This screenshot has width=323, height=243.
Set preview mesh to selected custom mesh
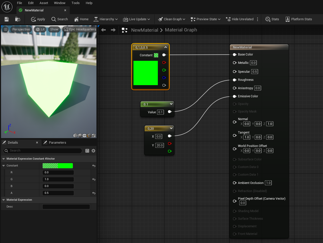click(x=94, y=136)
